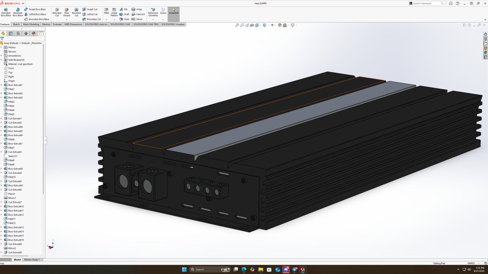Select the Extruded Cut tool

point(57,12)
